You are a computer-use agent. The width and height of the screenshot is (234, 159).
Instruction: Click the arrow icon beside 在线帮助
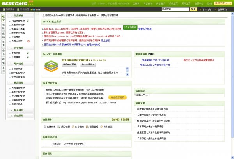(x=216, y=9)
